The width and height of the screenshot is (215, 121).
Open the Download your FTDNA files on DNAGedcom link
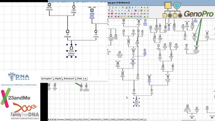(19, 85)
